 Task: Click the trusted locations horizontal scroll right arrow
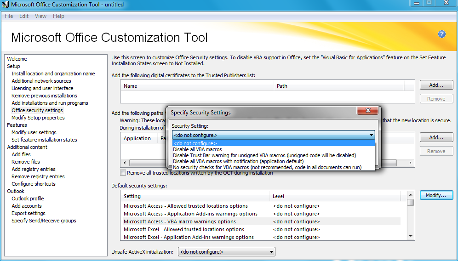(x=410, y=163)
